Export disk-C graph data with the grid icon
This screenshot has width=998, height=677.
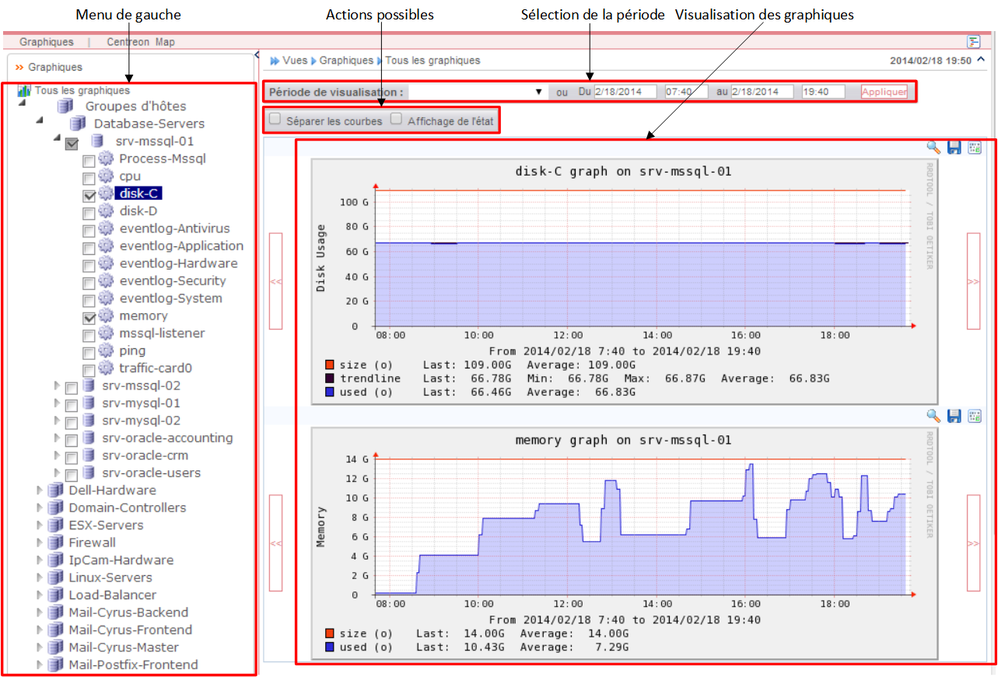pos(975,148)
